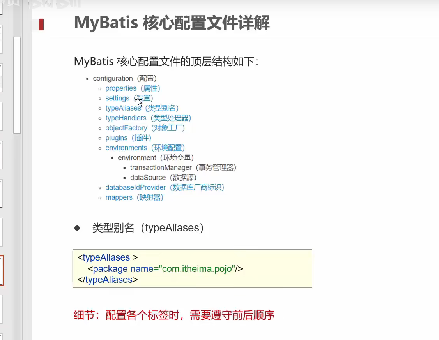439x340 pixels.
Task: Click the environment (环境变量) text
Action: pos(156,158)
